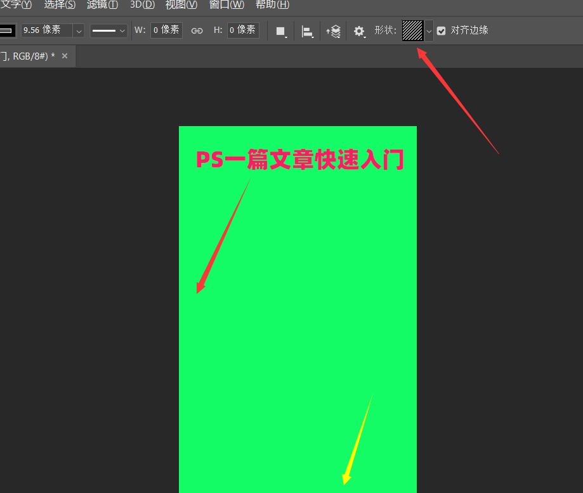Click the H height input field
The width and height of the screenshot is (583, 493).
[x=243, y=30]
